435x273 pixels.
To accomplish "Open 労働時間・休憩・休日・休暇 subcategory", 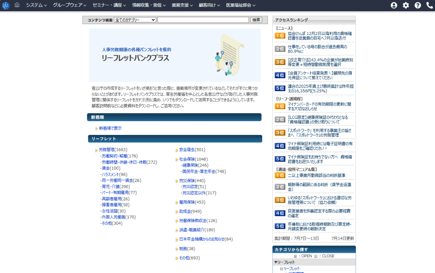I will tap(124, 162).
